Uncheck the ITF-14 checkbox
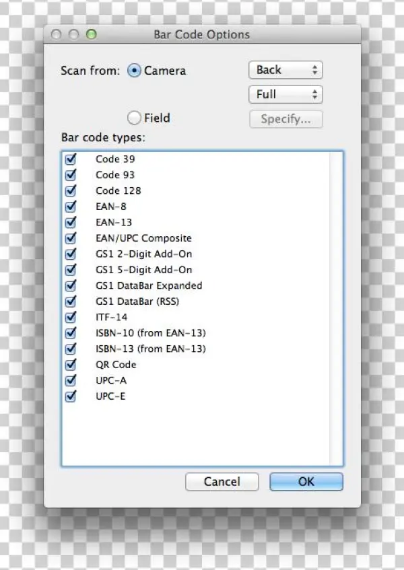404x570 pixels. tap(71, 317)
